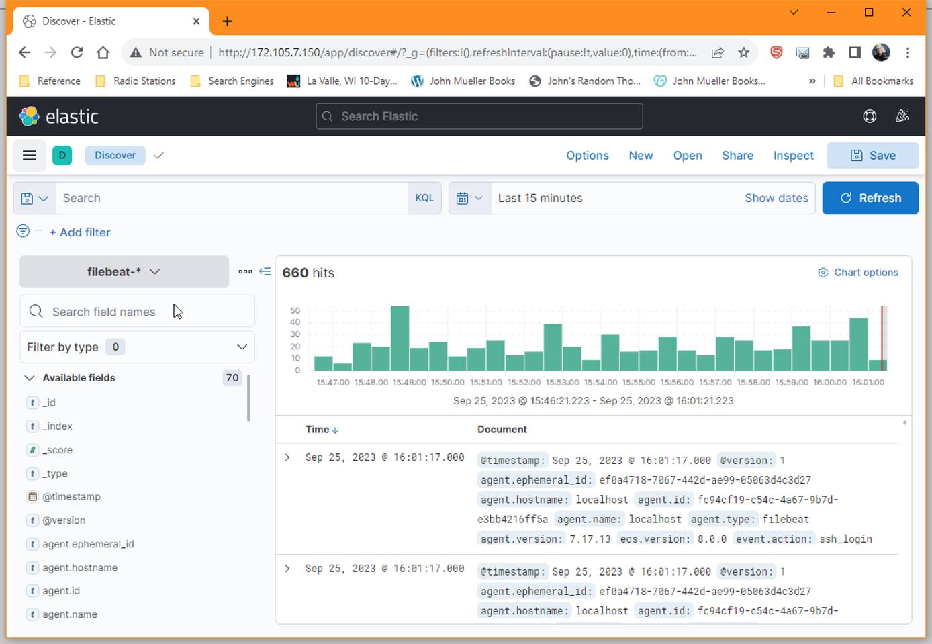Open the filebeat-* index pattern dropdown
The height and width of the screenshot is (644, 932).
tap(124, 271)
